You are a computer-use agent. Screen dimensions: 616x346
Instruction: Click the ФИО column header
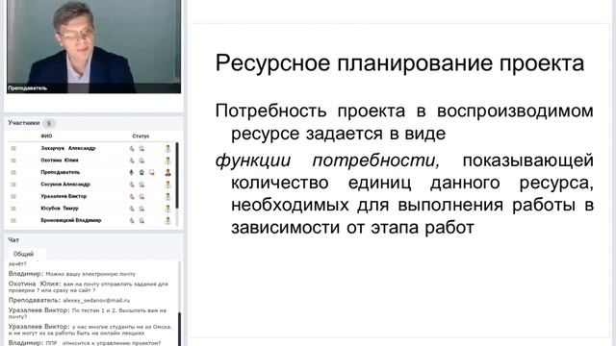[46, 136]
